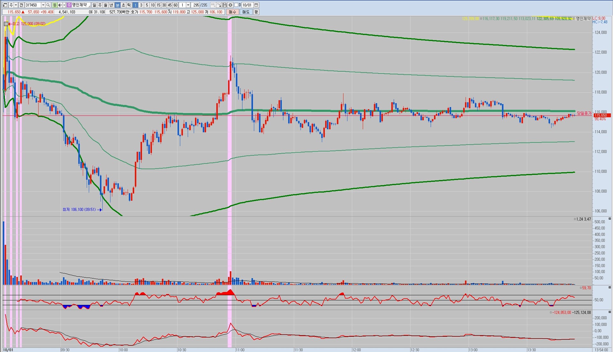Open the minute interval dropdown arrow
The width and height of the screenshot is (613, 352).
coord(188,5)
